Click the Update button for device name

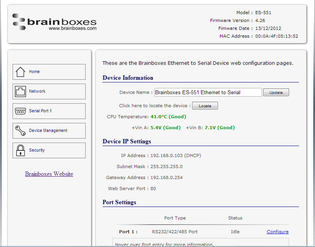tap(276, 92)
